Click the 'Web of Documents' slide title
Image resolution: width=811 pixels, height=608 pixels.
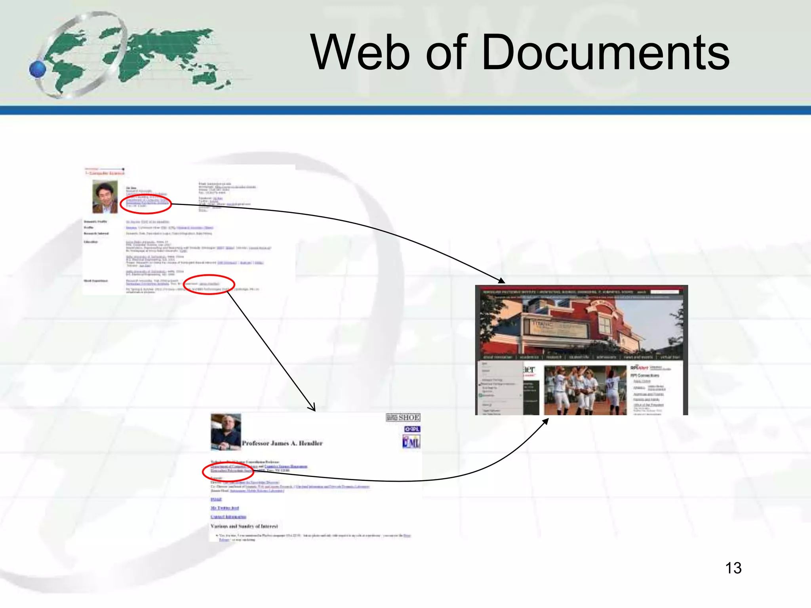[x=520, y=52]
